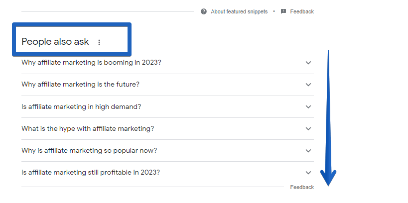Open About featured snippets link
Image resolution: width=408 pixels, height=203 pixels.
[x=239, y=11]
